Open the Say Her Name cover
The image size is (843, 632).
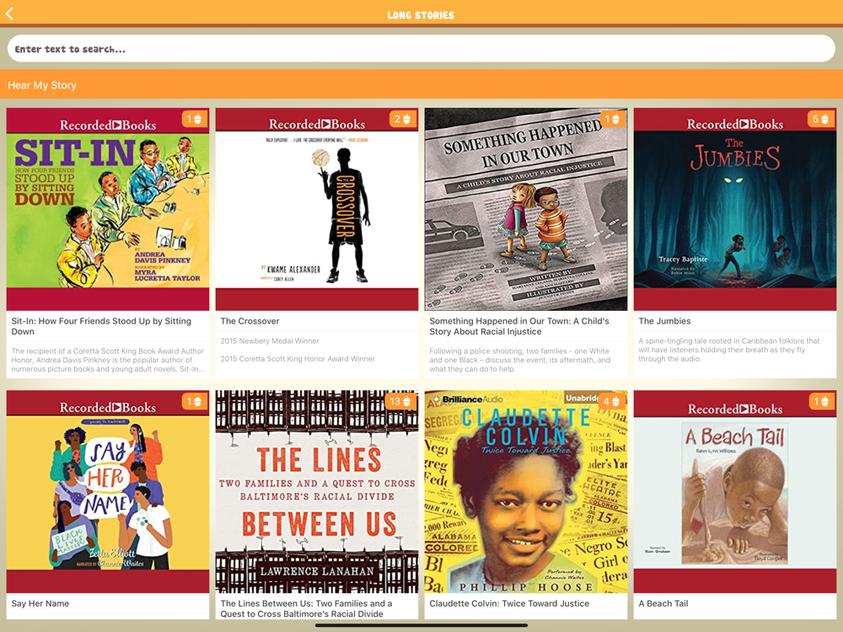(x=108, y=492)
